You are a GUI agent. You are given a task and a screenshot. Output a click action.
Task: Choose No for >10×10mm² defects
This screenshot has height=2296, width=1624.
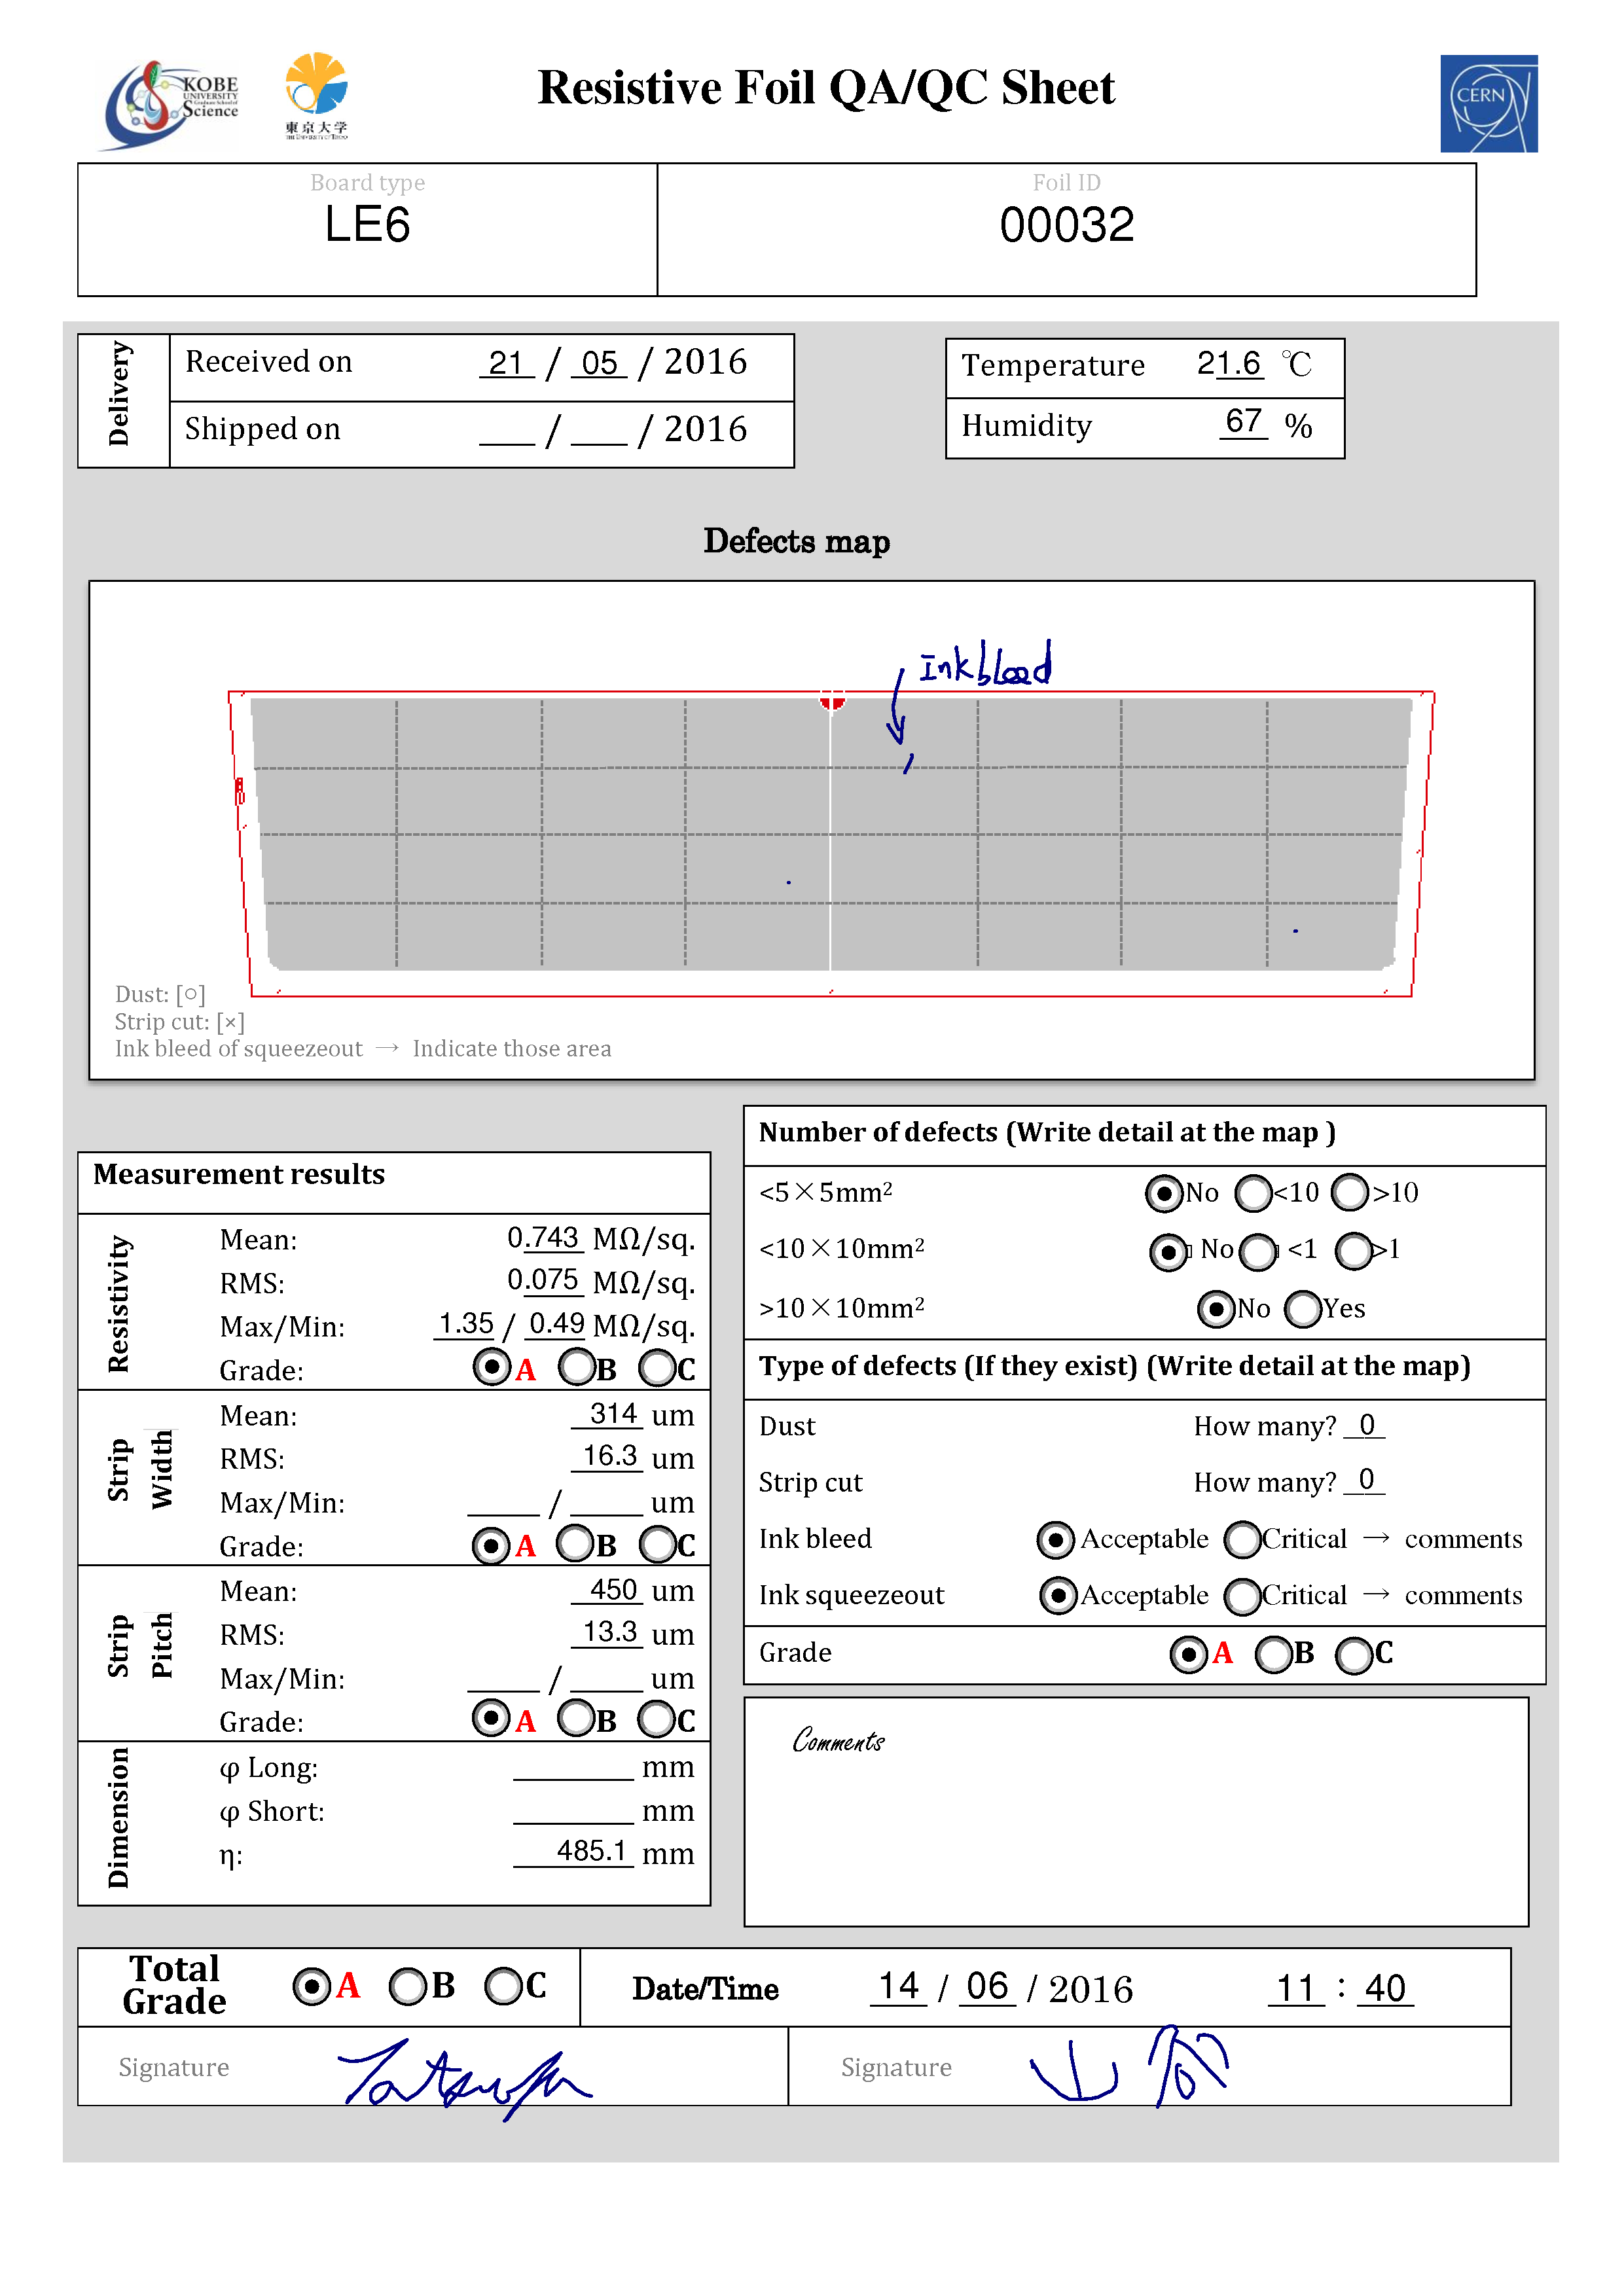click(x=1216, y=1308)
